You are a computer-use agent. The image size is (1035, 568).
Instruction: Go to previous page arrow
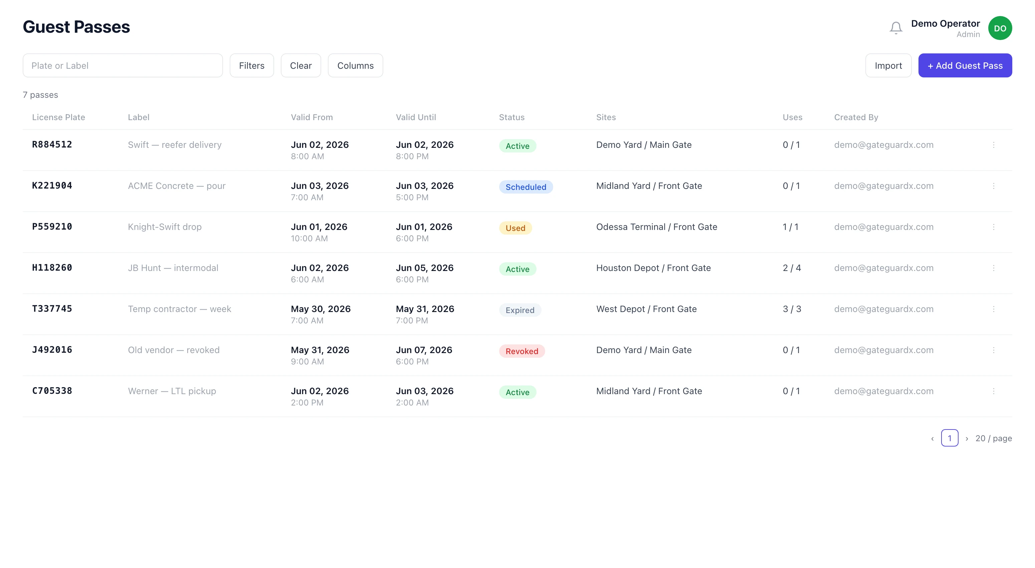tap(932, 438)
